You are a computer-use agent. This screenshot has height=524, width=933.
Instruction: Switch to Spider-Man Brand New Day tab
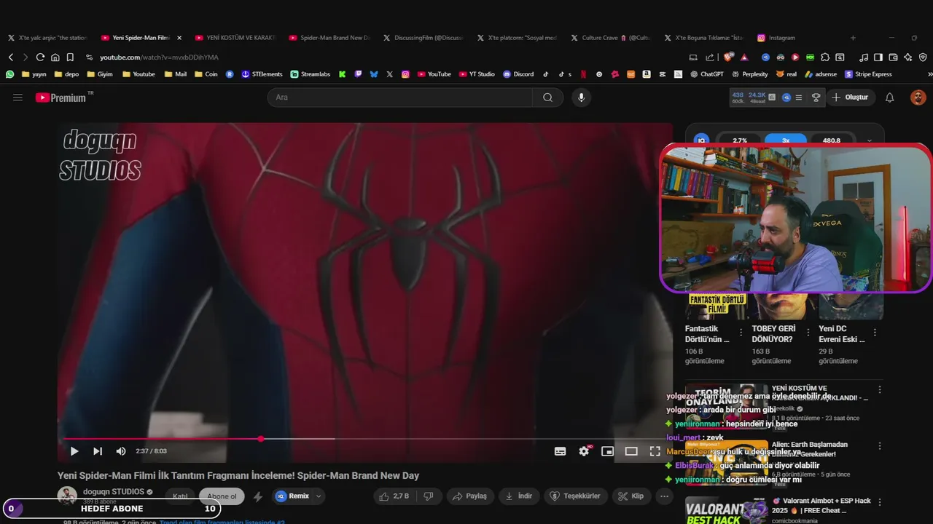click(x=329, y=37)
